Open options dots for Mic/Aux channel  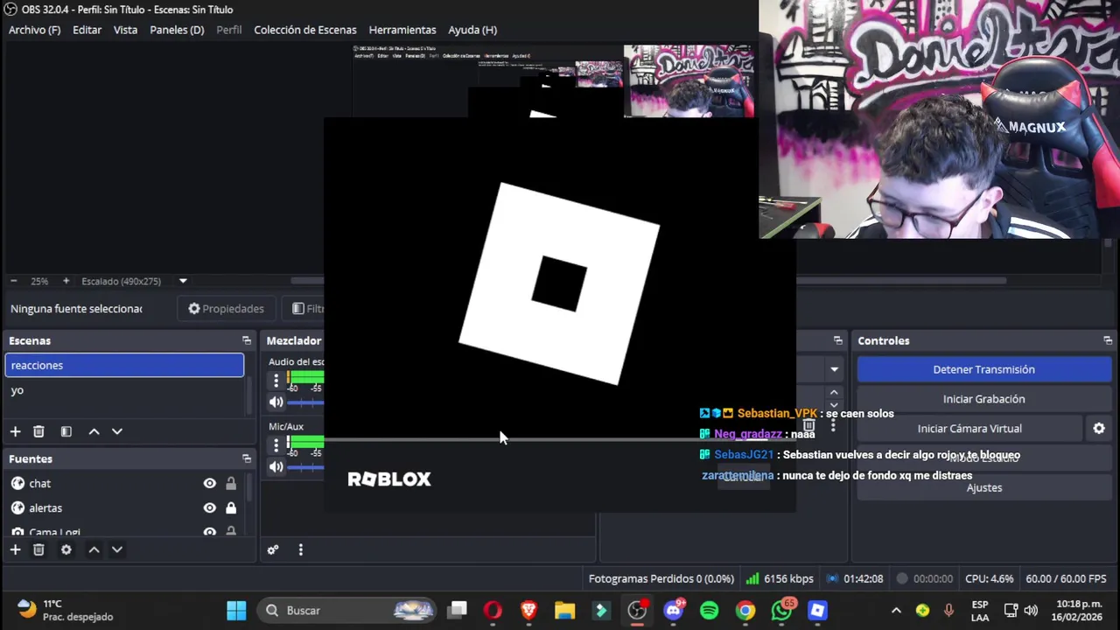pyautogui.click(x=276, y=445)
